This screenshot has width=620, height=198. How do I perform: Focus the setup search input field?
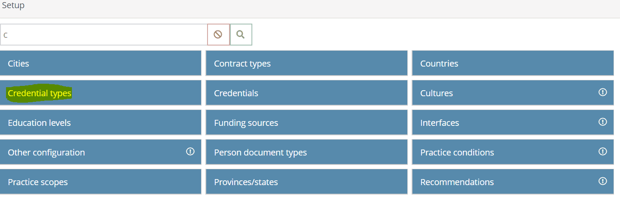[x=104, y=34]
